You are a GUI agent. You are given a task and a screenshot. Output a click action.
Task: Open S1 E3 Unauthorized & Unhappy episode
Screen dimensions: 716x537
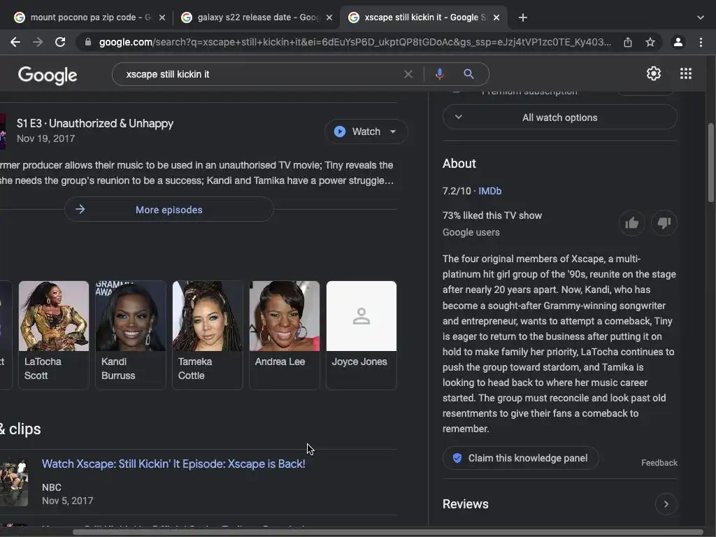95,123
